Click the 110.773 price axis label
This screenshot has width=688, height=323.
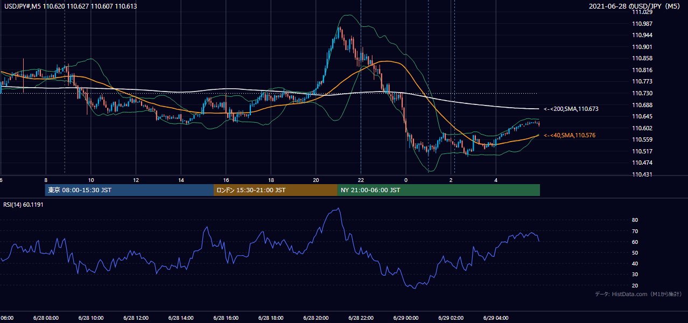(x=642, y=82)
